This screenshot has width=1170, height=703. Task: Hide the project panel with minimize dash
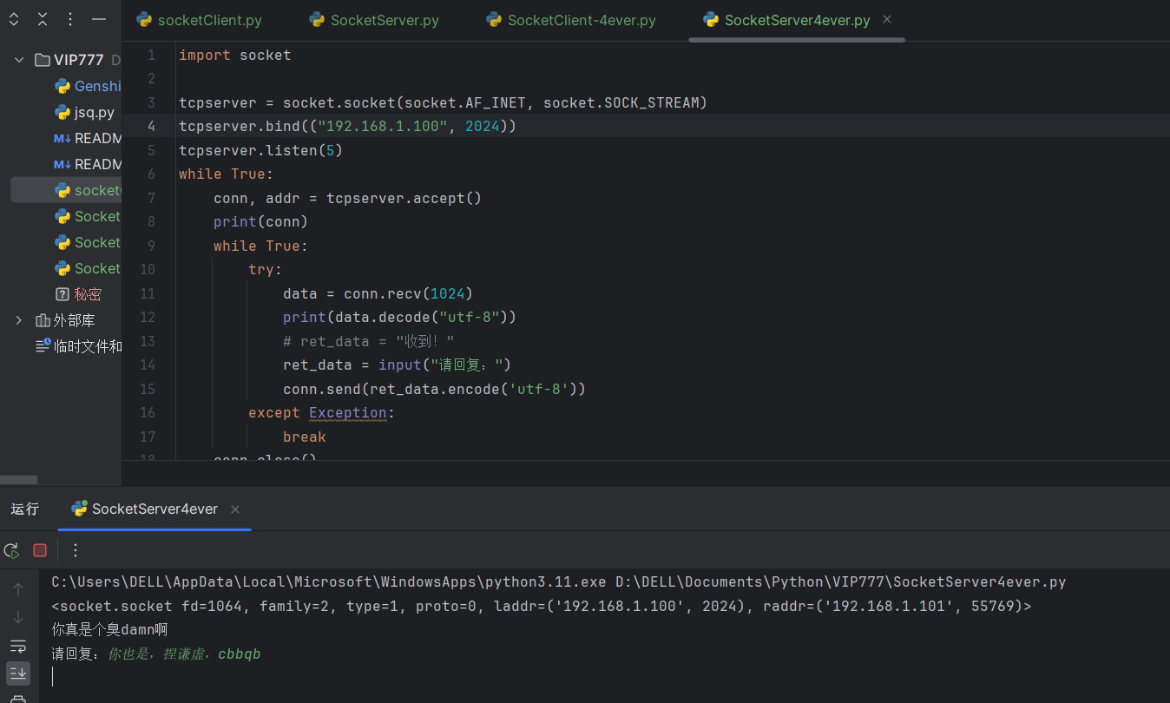(99, 19)
